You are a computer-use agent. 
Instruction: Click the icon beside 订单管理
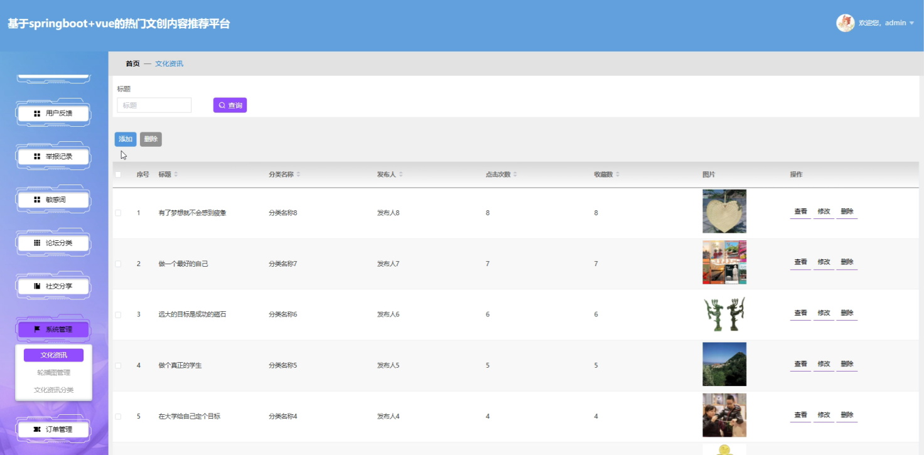(37, 429)
